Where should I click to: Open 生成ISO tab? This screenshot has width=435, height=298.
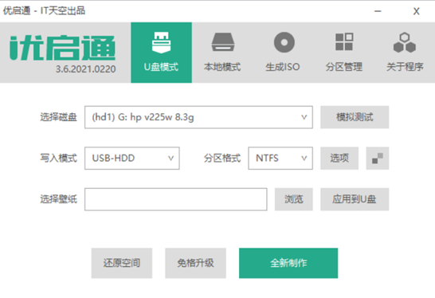coord(283,53)
